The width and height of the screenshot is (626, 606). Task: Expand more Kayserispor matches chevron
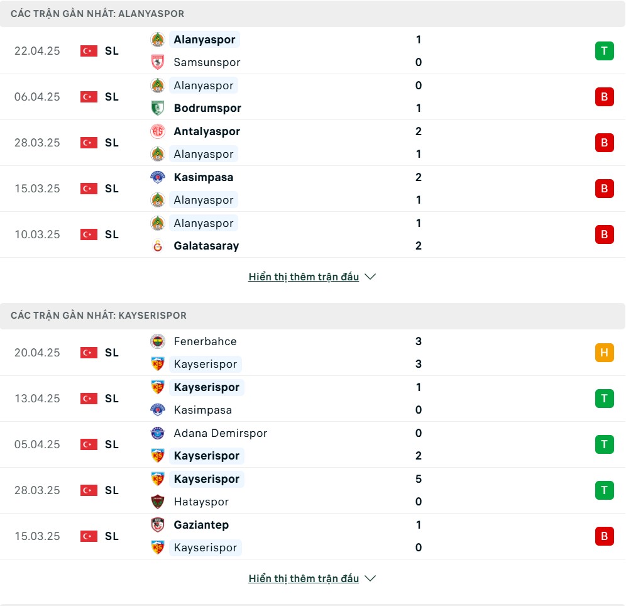click(x=370, y=578)
